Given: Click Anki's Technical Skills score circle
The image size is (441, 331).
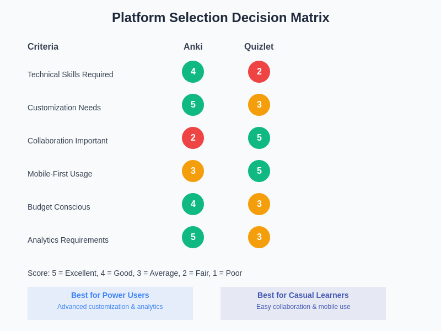Looking at the screenshot, I should [x=193, y=72].
